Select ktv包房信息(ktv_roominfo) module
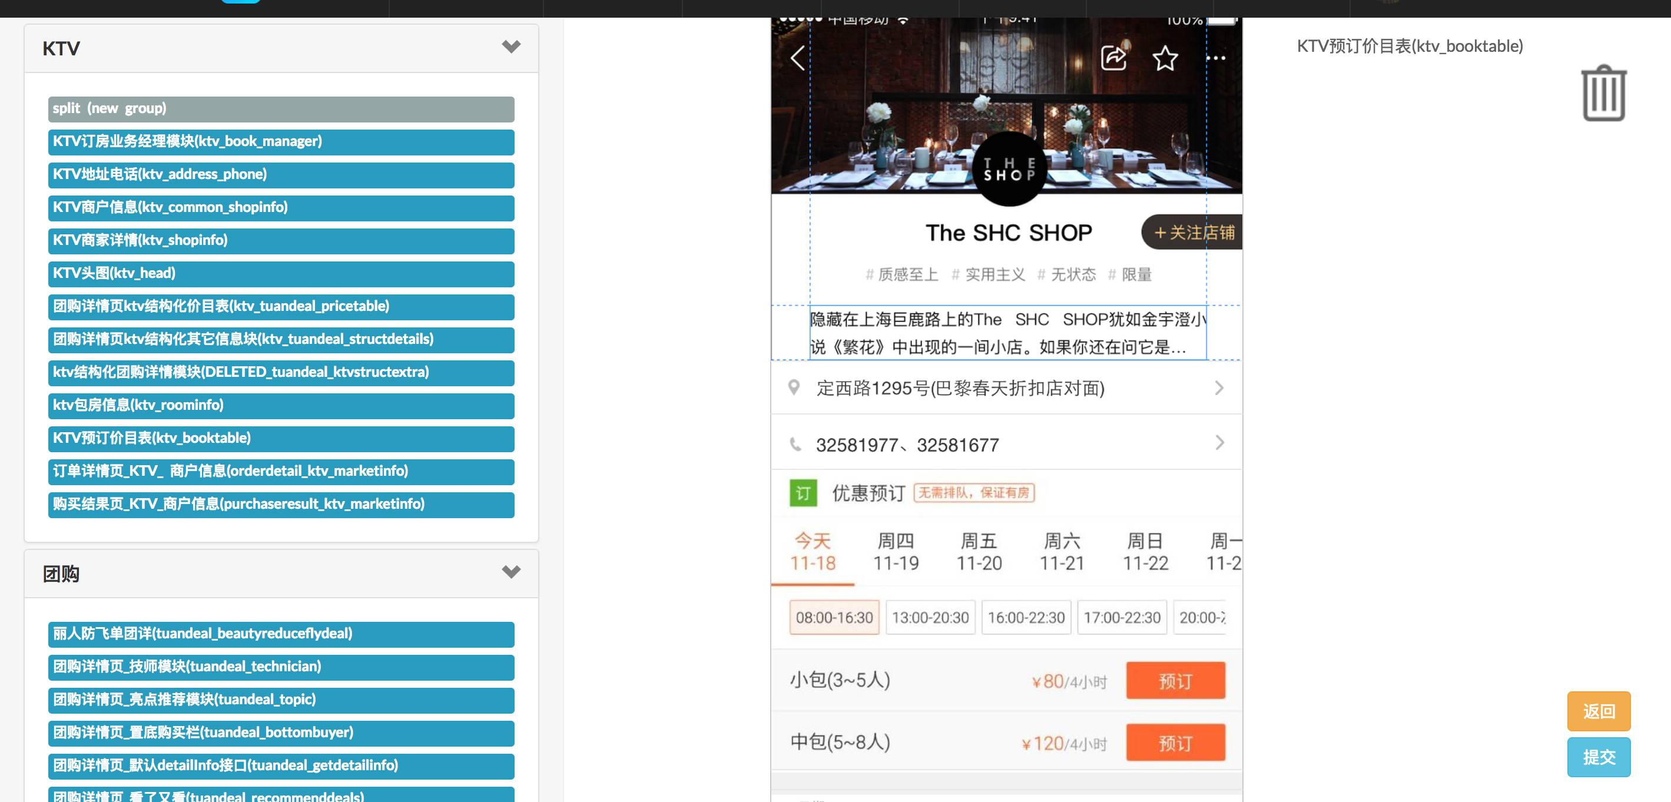 281,406
